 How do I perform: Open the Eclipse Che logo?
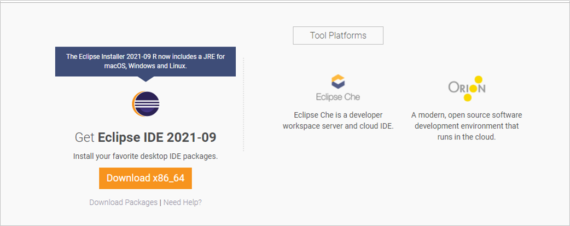click(x=338, y=88)
